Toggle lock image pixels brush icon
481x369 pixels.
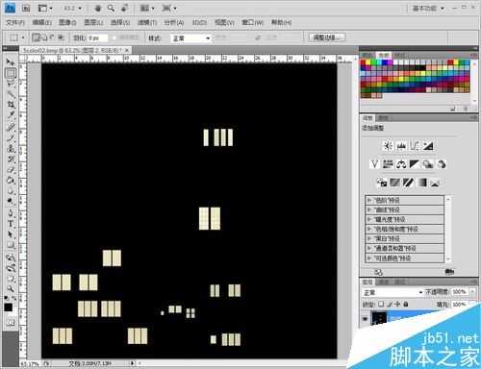(390, 304)
